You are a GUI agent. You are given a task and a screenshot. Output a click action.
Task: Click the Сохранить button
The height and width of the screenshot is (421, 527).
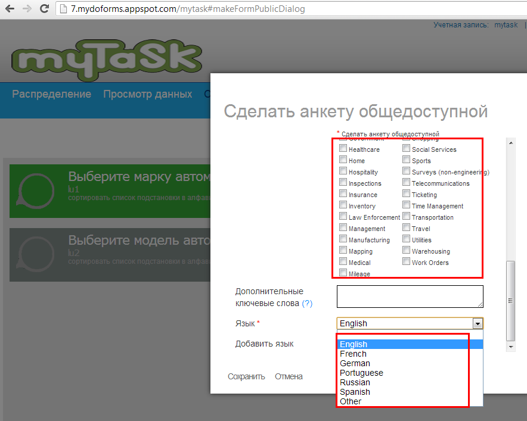point(246,376)
